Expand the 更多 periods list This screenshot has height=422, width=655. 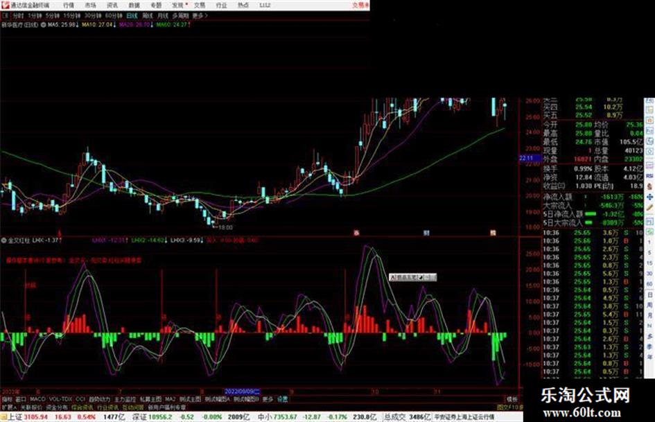[x=200, y=15]
